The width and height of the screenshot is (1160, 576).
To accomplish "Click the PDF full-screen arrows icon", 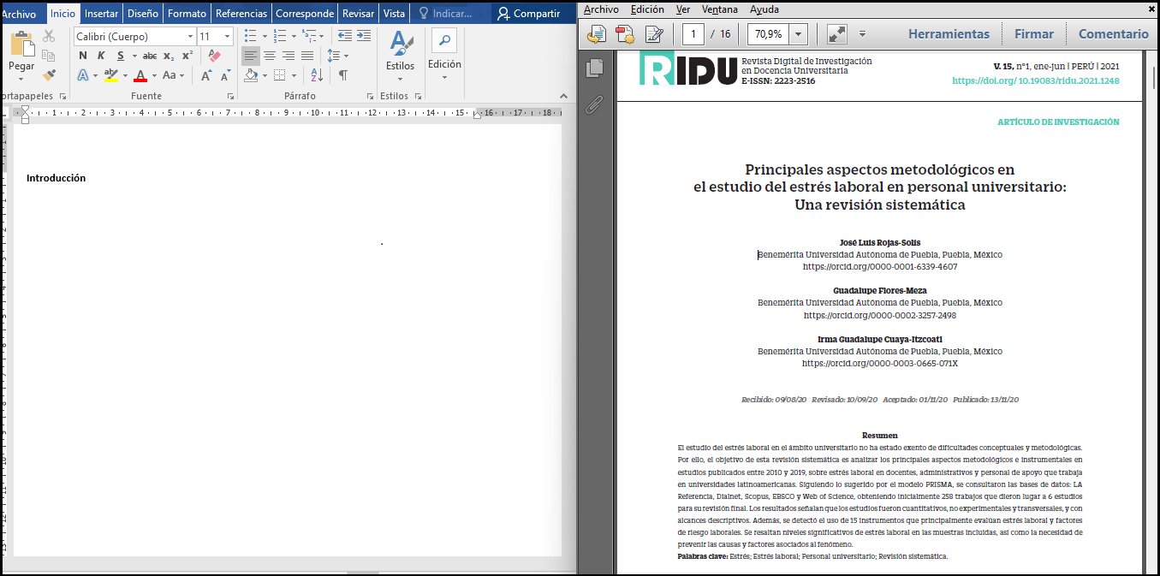I will 836,34.
